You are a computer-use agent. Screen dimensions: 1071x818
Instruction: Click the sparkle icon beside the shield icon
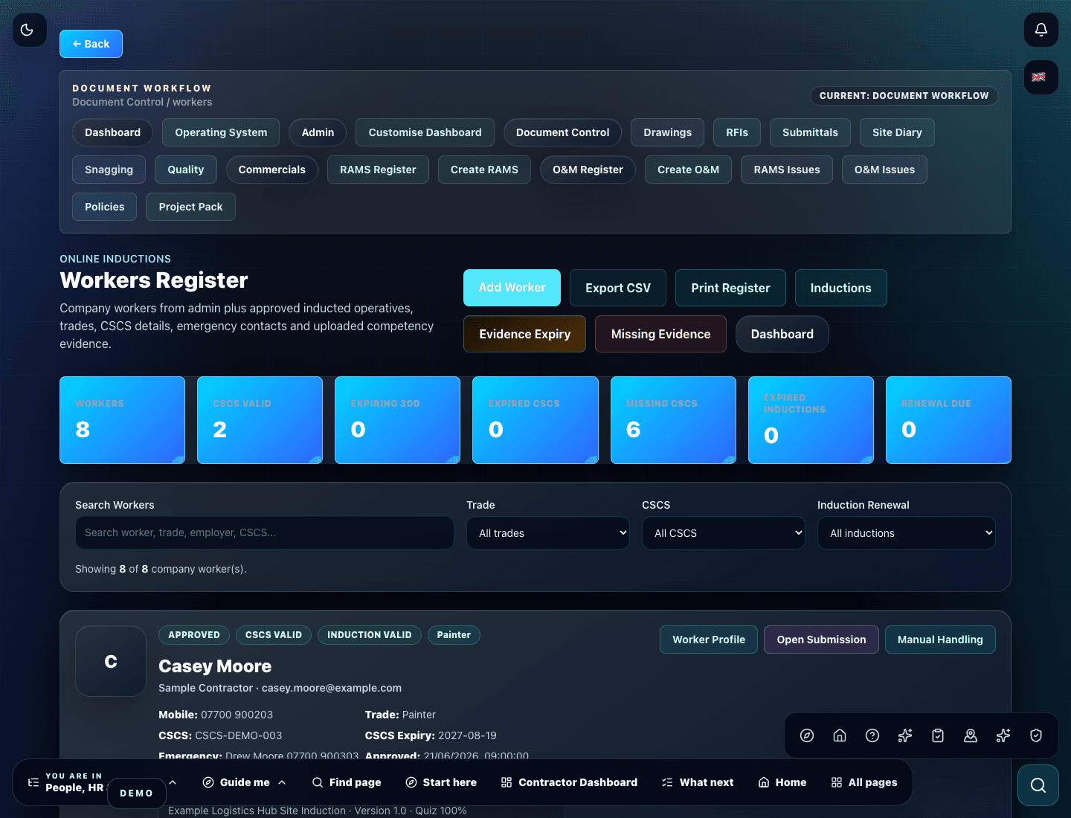point(1003,735)
